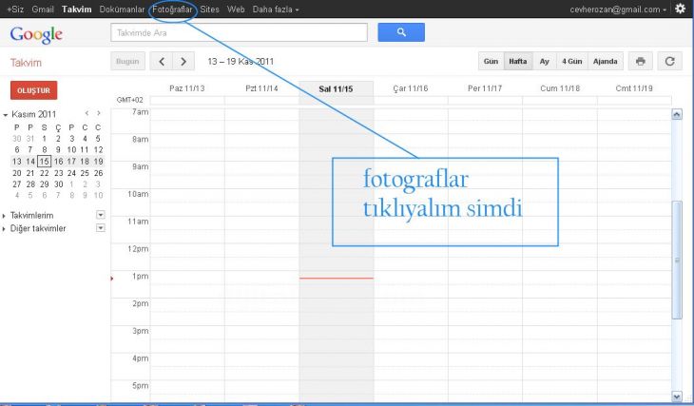Go to the next week arrow

pos(183,61)
